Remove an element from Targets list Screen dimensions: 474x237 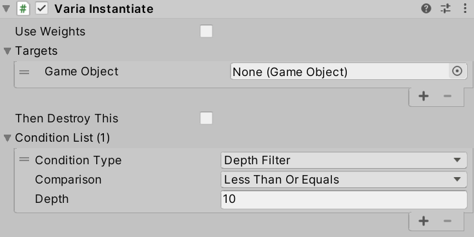click(x=448, y=96)
